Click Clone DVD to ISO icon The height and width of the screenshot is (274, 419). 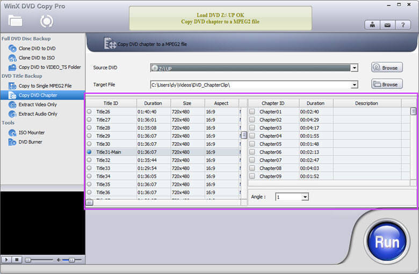tap(12, 57)
